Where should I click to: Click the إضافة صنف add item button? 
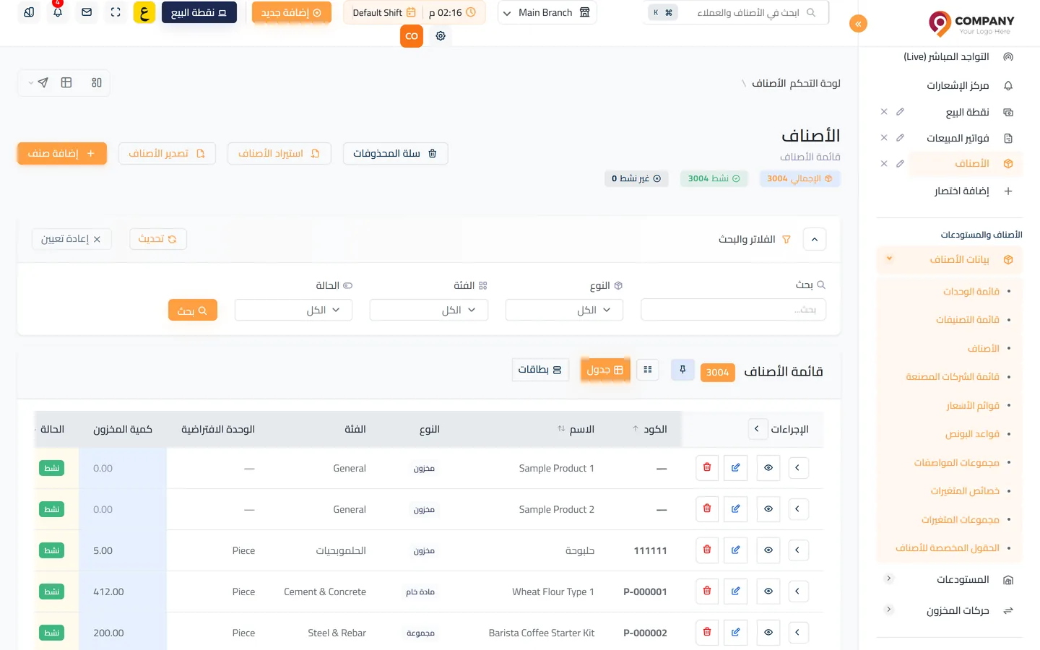click(x=62, y=153)
